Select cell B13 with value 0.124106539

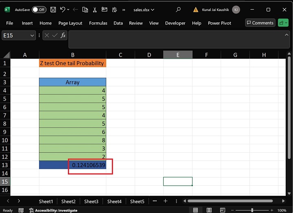tap(73, 165)
